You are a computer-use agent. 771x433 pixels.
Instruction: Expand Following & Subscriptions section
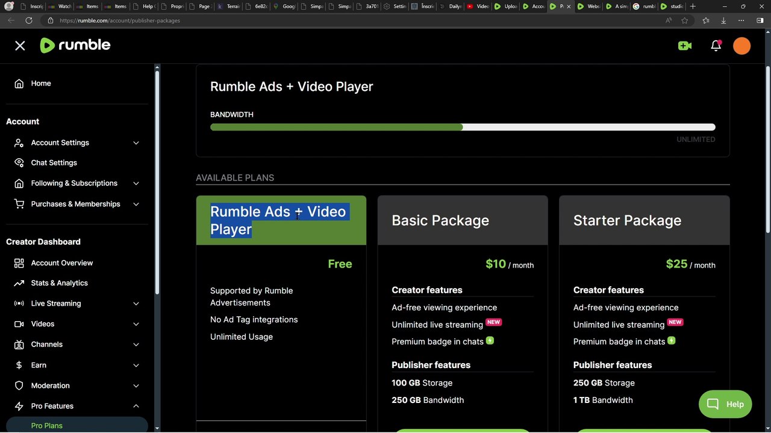pos(136,183)
